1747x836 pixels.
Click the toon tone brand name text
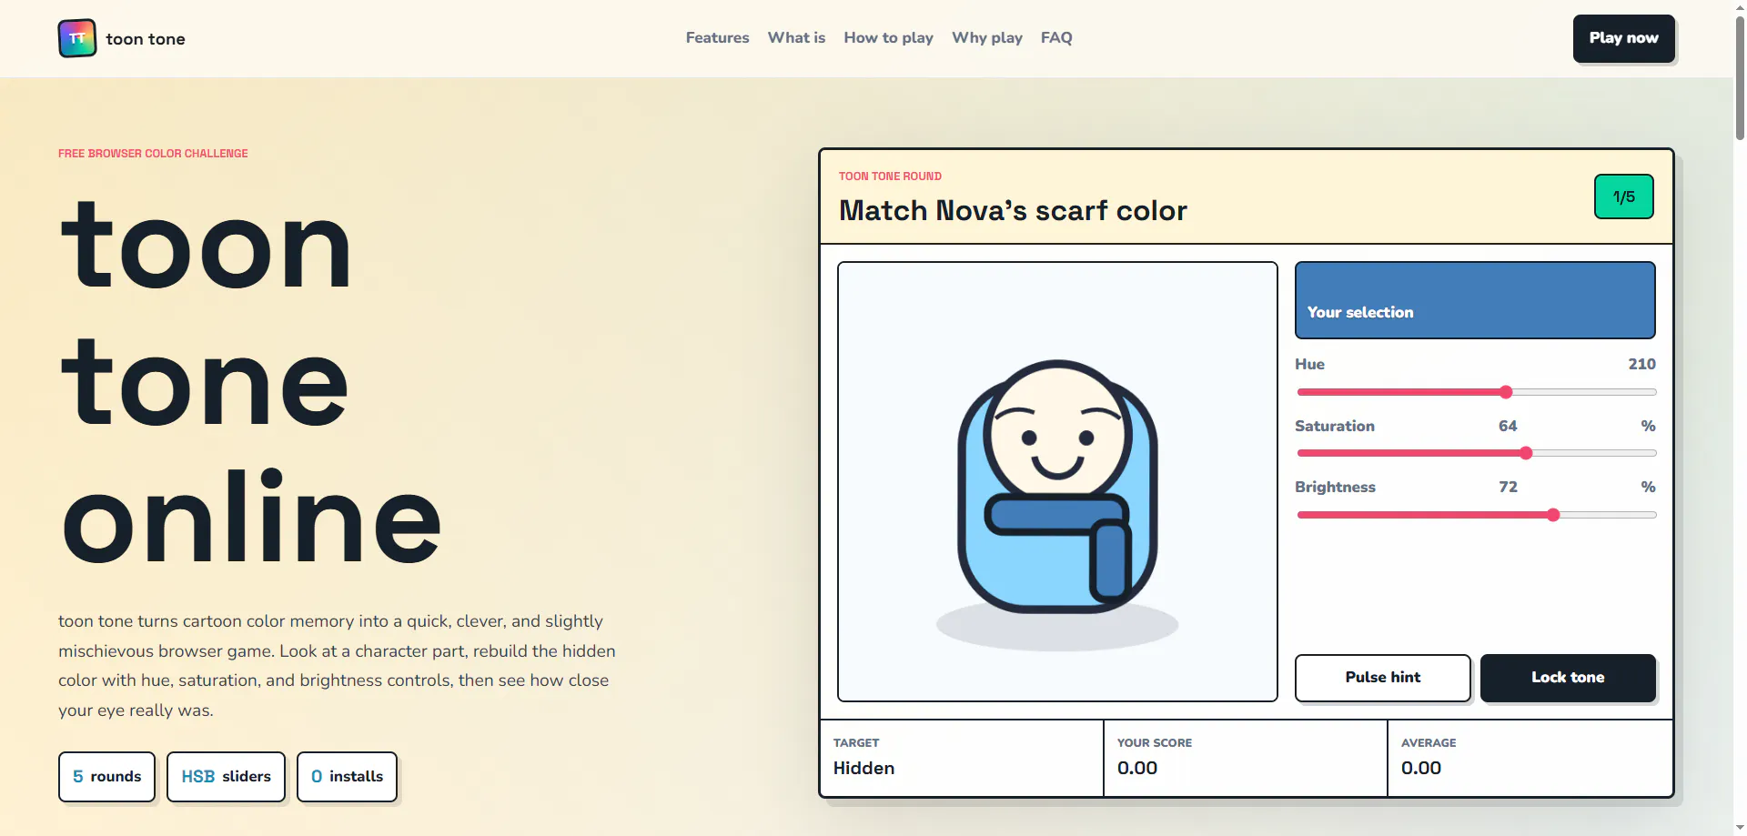click(146, 39)
